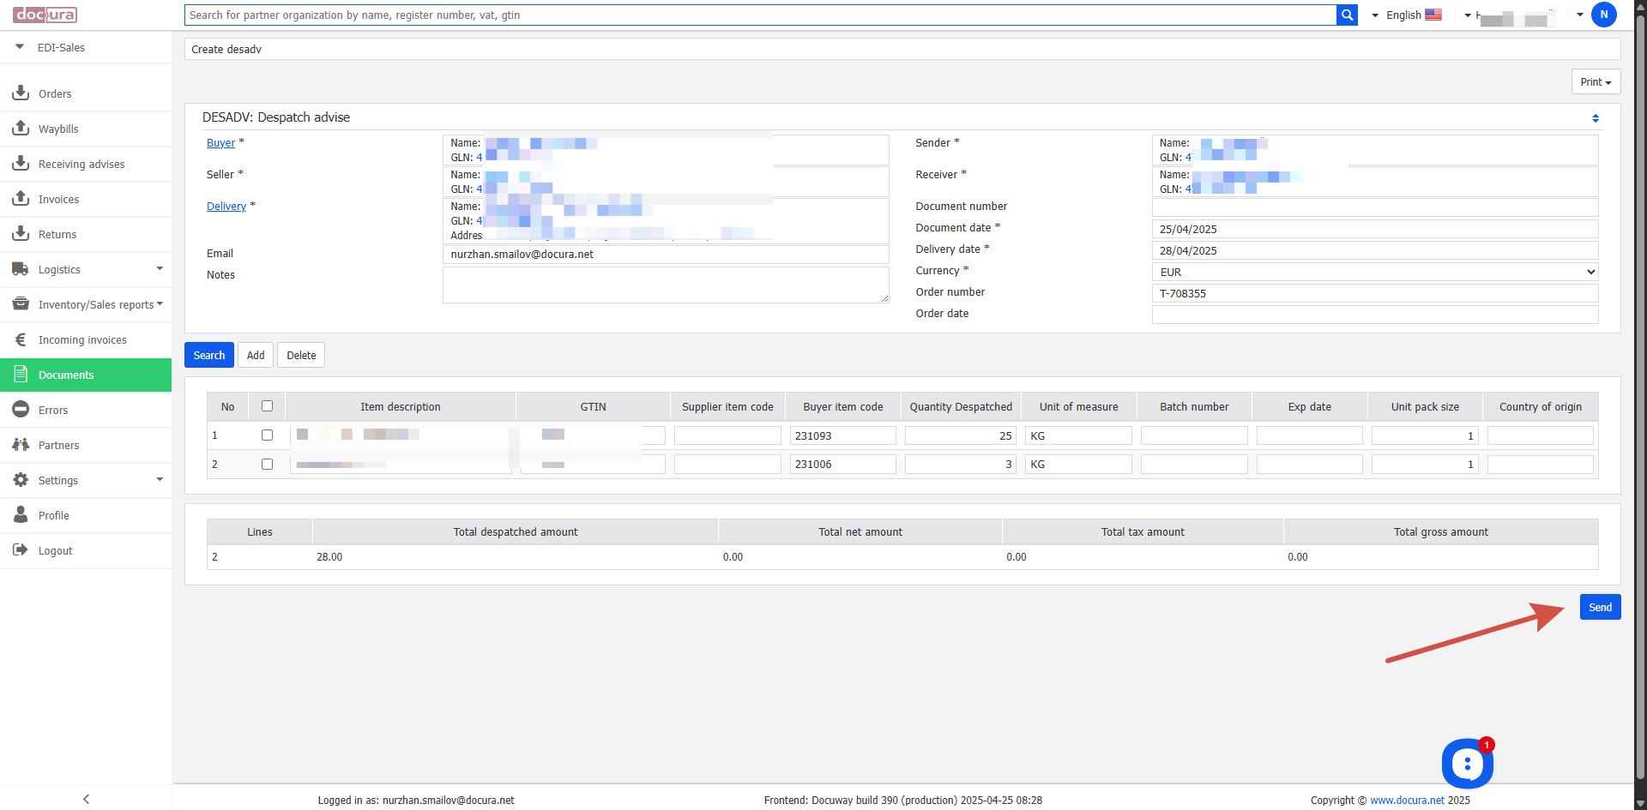Open the organization selector dropdown
This screenshot has width=1647, height=810.
click(1468, 15)
